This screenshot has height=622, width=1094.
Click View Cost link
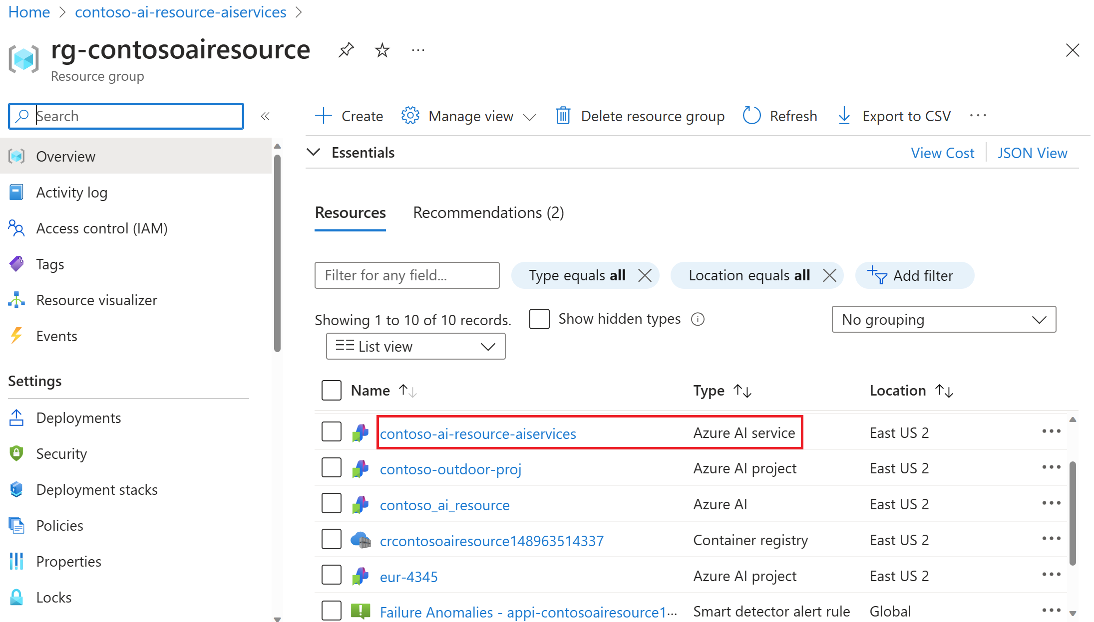pyautogui.click(x=942, y=153)
